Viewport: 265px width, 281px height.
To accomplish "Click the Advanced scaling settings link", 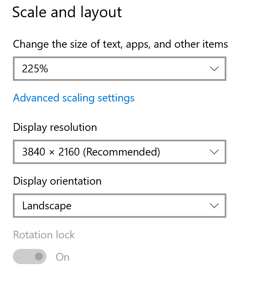I will (x=74, y=98).
